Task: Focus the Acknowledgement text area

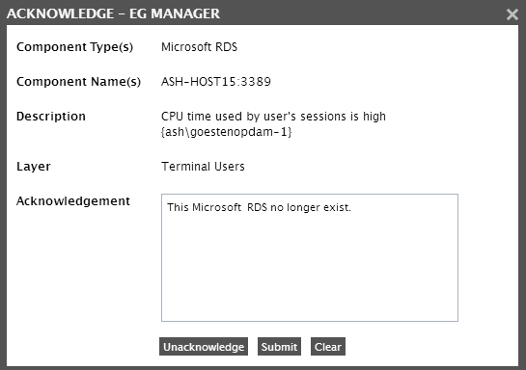Action: pos(310,257)
